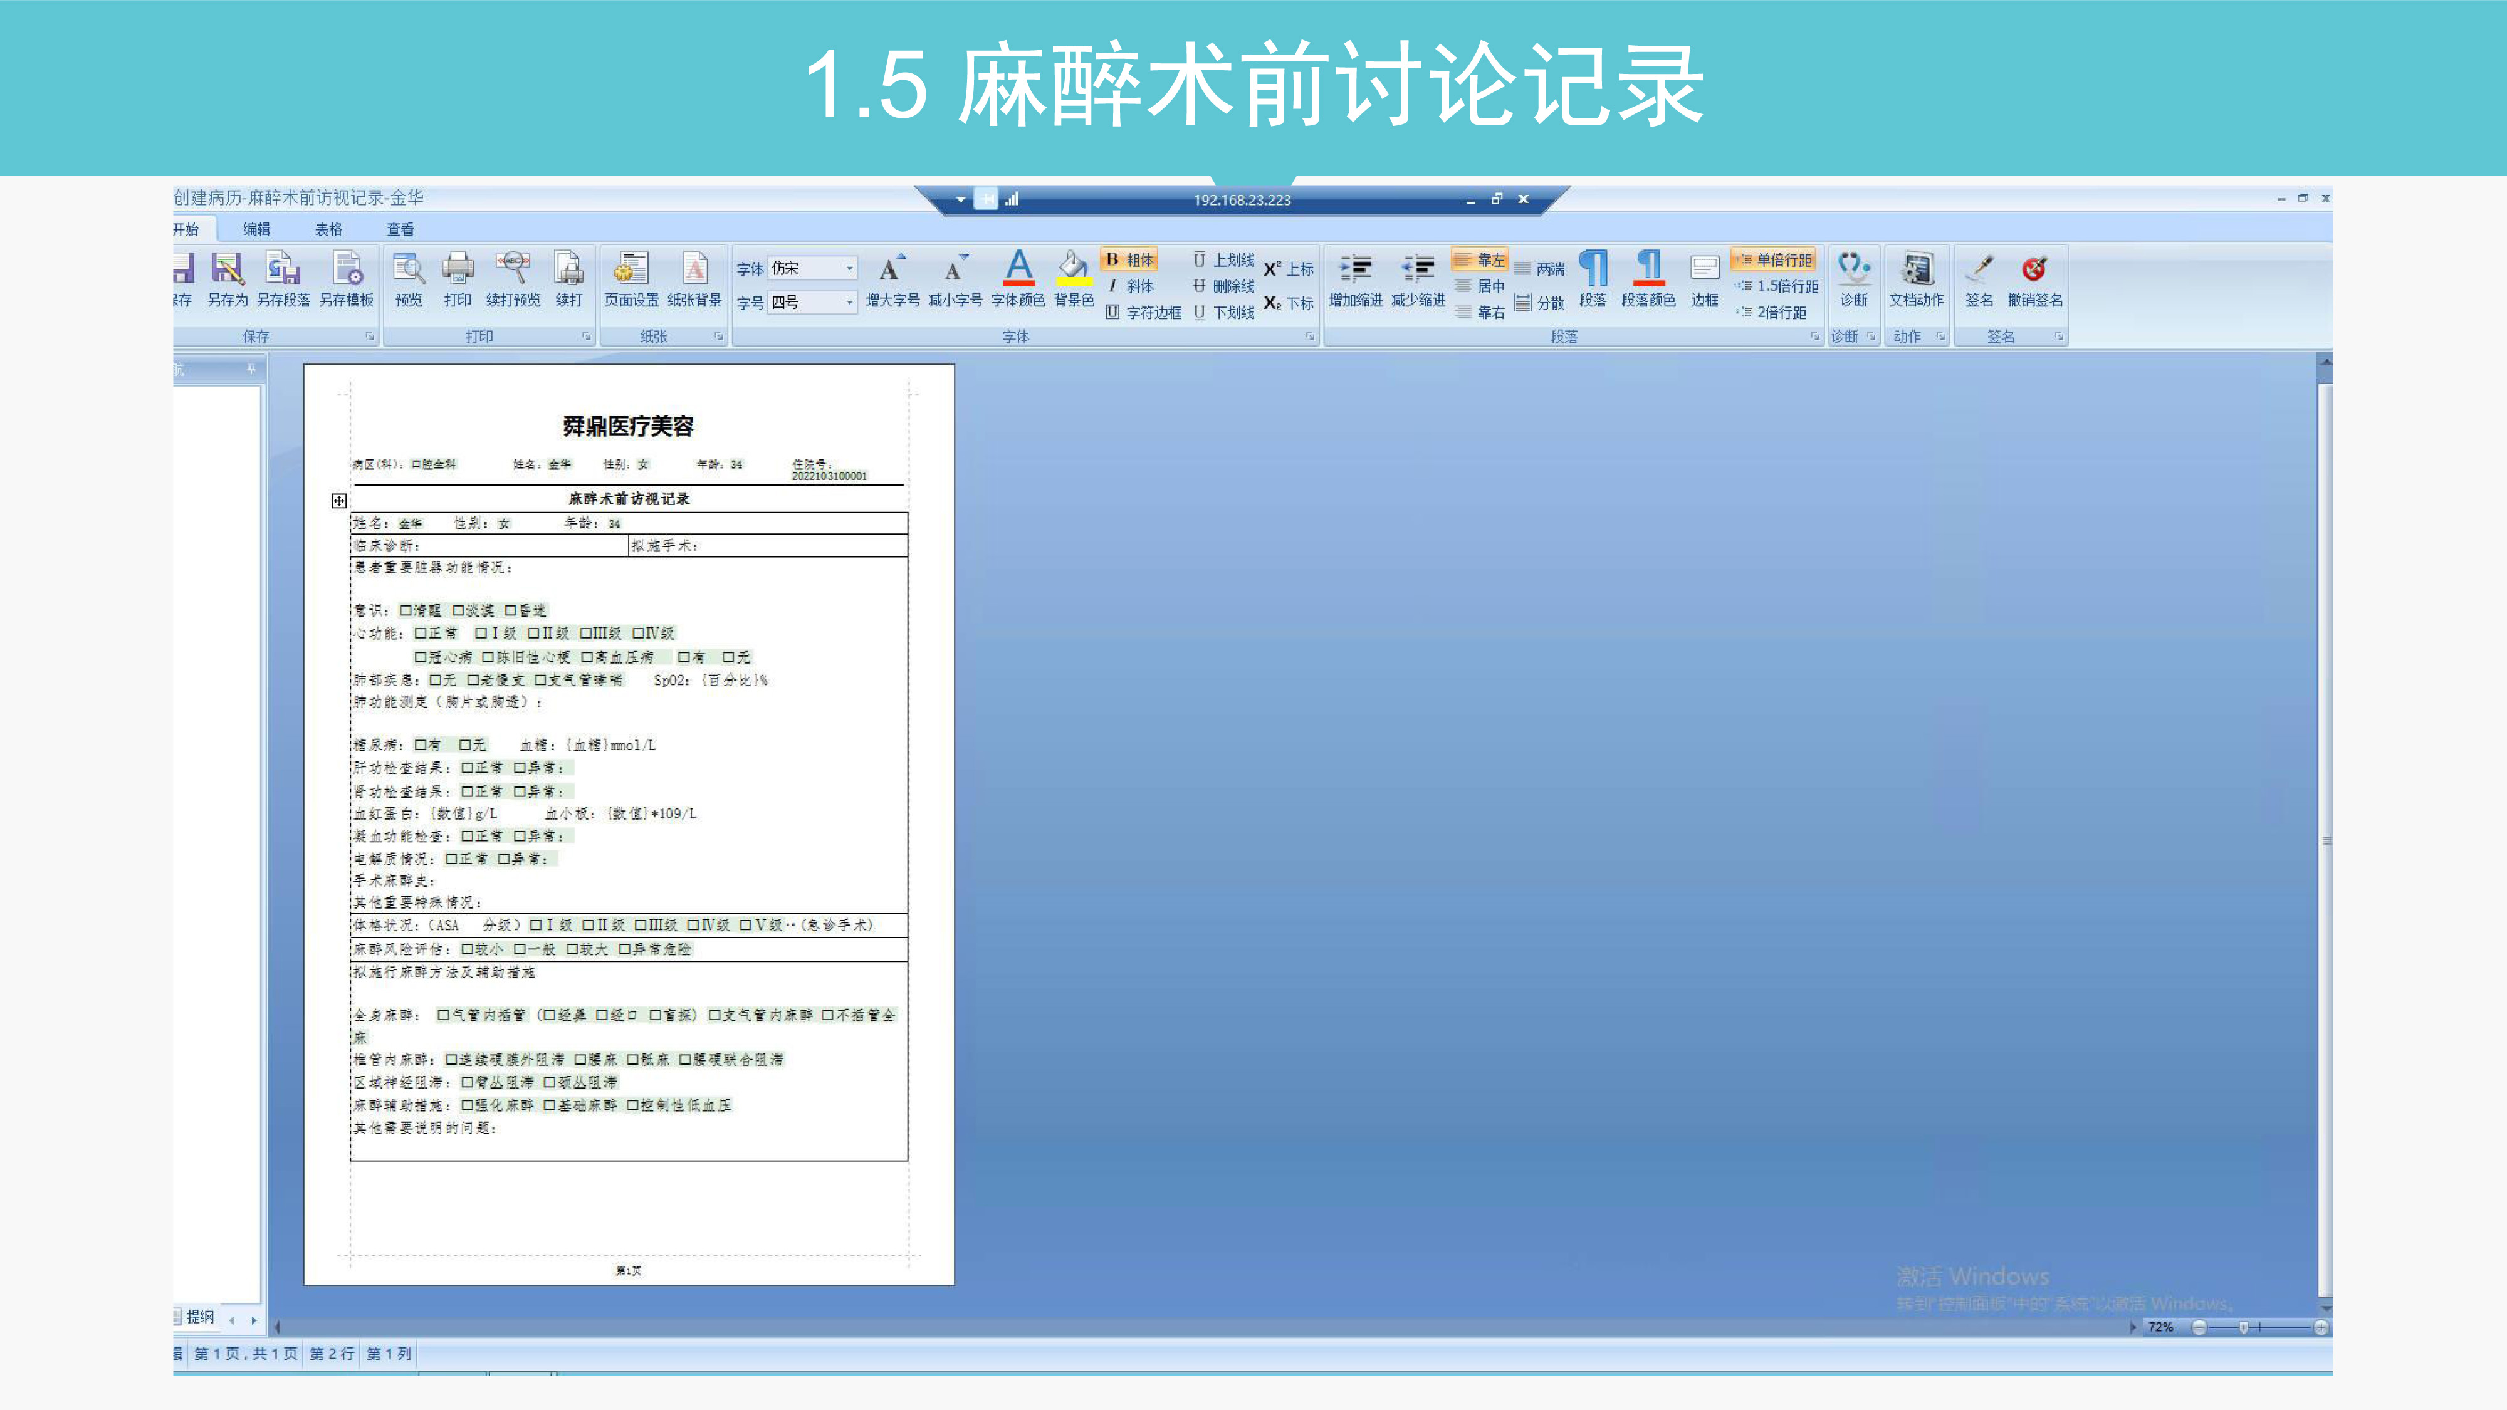Check the 臂丛阻滞 checkbox
Image resolution: width=2507 pixels, height=1410 pixels.
(467, 1083)
